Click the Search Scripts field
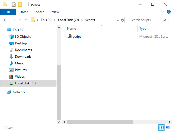This screenshot has width=172, height=131. pyautogui.click(x=148, y=20)
